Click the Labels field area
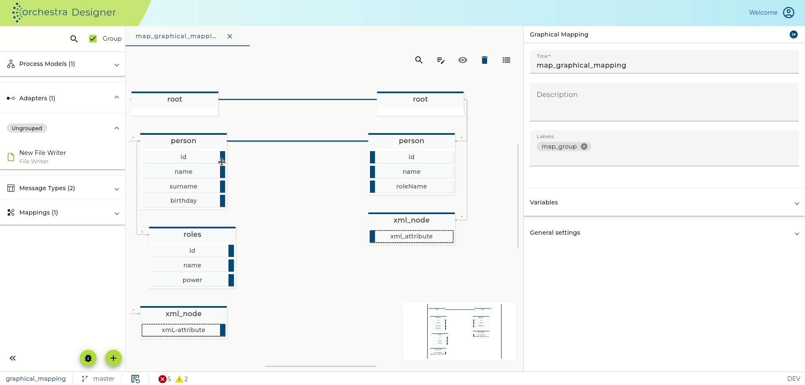The width and height of the screenshot is (805, 385). tap(664, 148)
